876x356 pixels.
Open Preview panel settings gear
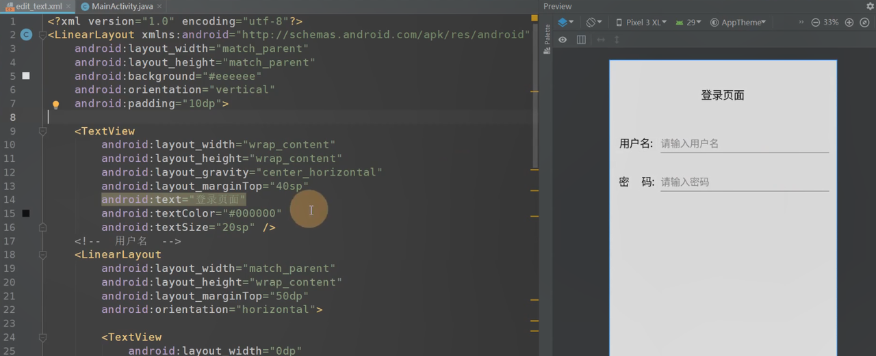(870, 6)
